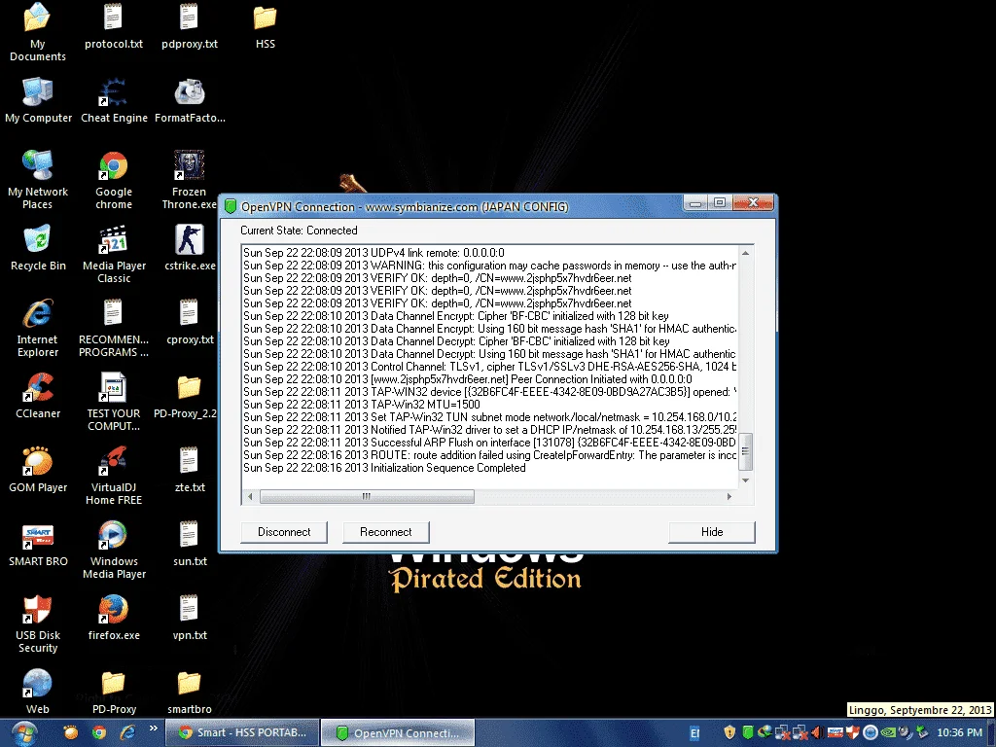The image size is (996, 747).
Task: Select the smartbro folder icon
Action: [190, 692]
